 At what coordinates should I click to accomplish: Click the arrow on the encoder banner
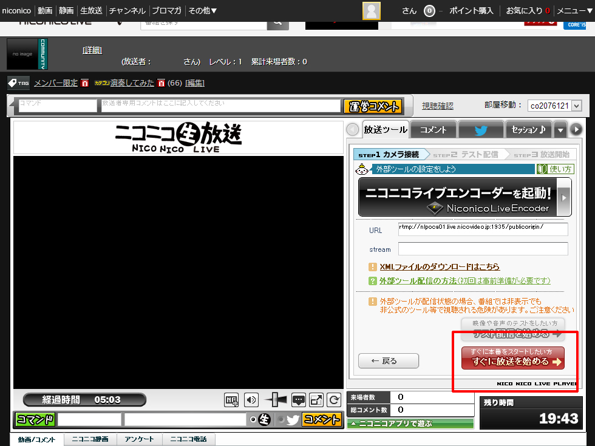tap(564, 197)
